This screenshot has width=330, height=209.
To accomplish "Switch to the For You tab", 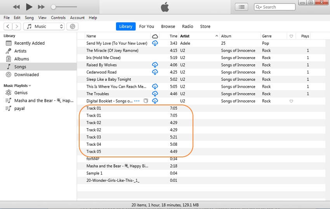I will 146,26.
